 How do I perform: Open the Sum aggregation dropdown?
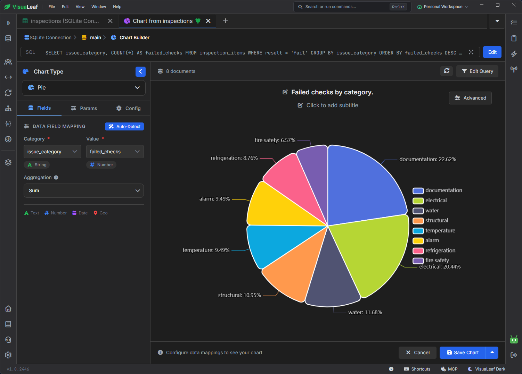(x=84, y=191)
